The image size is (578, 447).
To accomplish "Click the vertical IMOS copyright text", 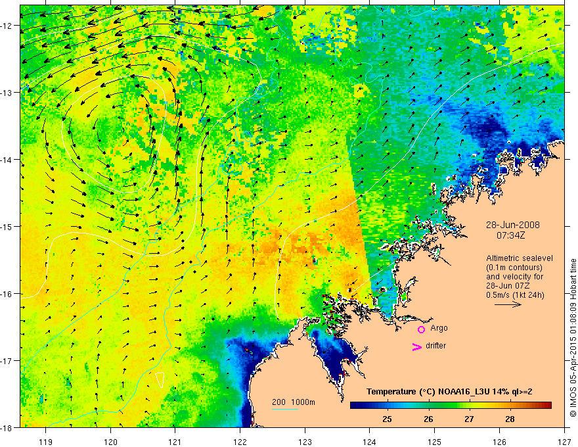I will tap(573, 338).
